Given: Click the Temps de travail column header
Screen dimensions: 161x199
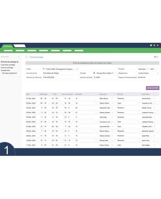Looking at the screenshot, I should coord(67,94).
